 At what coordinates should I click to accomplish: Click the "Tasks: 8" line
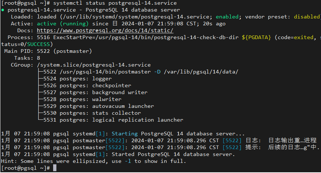click(x=27, y=58)
